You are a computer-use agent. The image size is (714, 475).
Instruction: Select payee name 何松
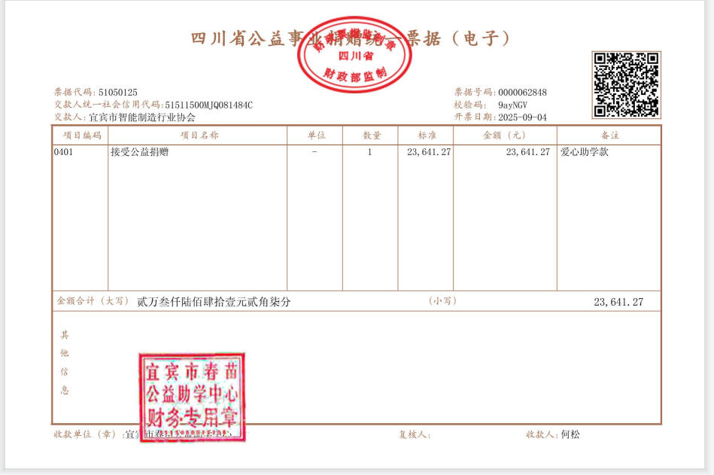570,434
